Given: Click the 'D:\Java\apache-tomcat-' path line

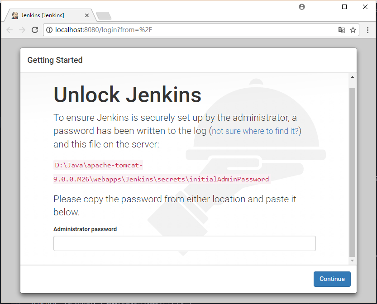Looking at the screenshot, I should [x=98, y=165].
